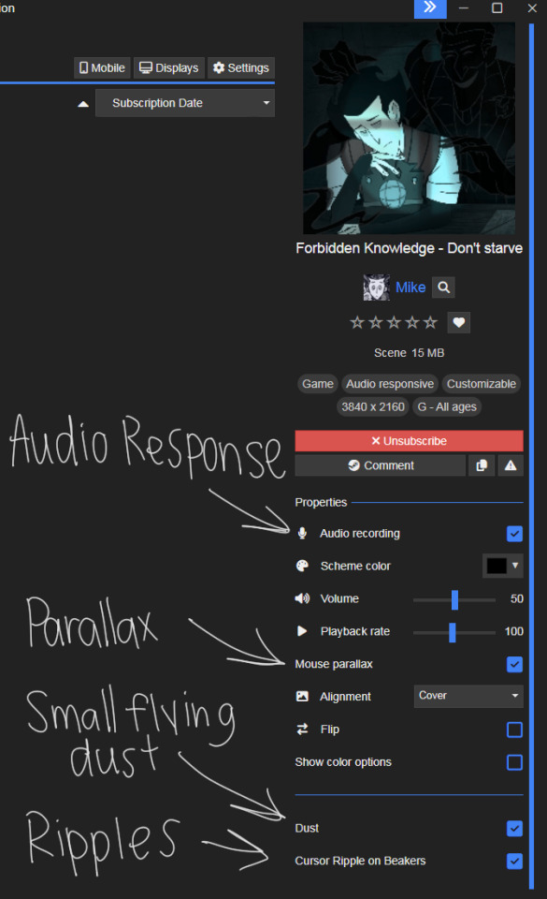Image resolution: width=547 pixels, height=899 pixels.
Task: Click the G - All ages tag
Action: [x=447, y=406]
